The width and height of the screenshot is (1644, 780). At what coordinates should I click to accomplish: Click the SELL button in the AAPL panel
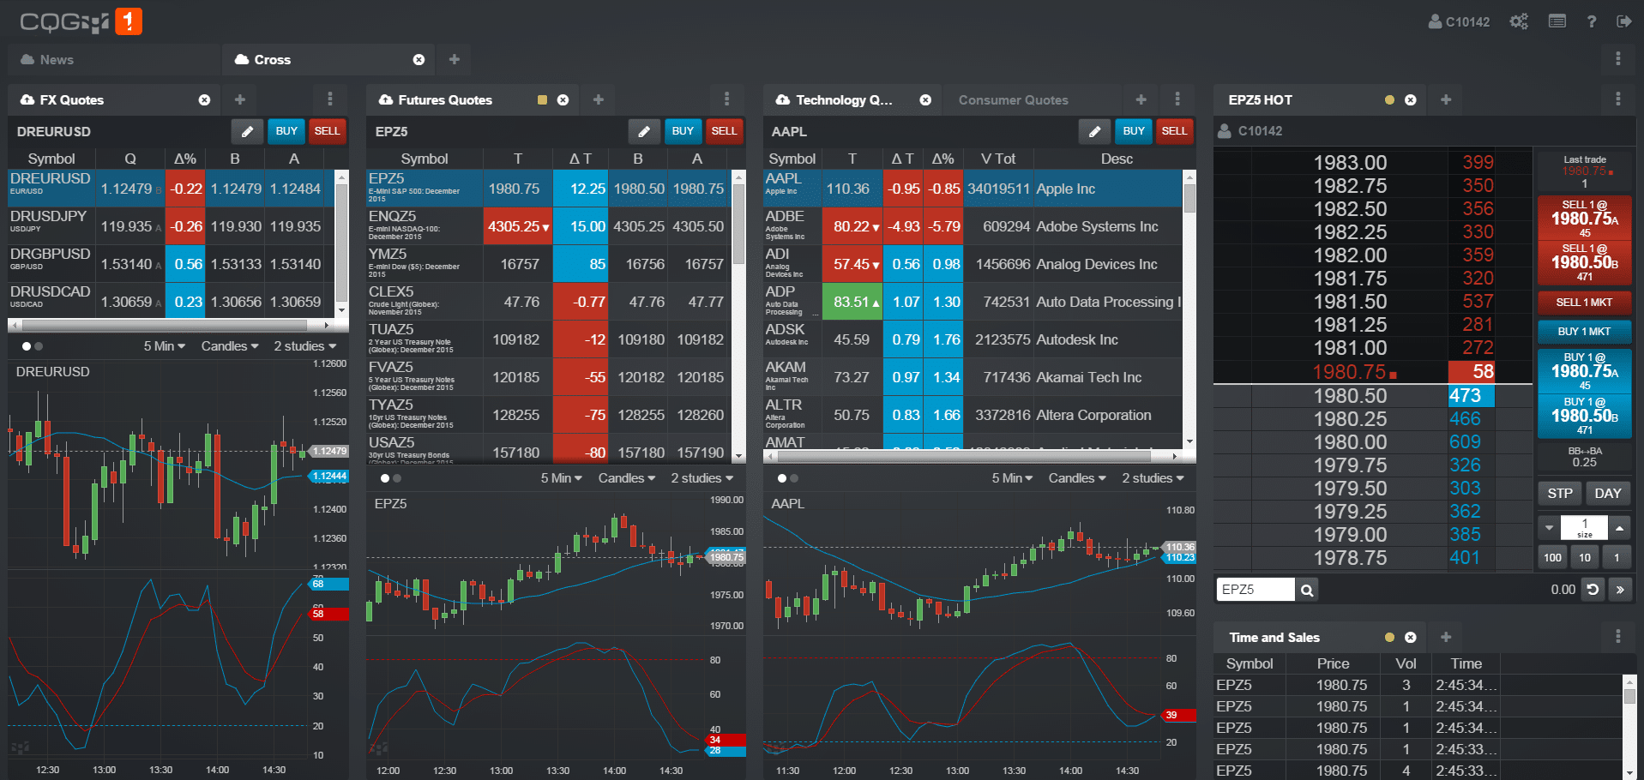point(1173,131)
